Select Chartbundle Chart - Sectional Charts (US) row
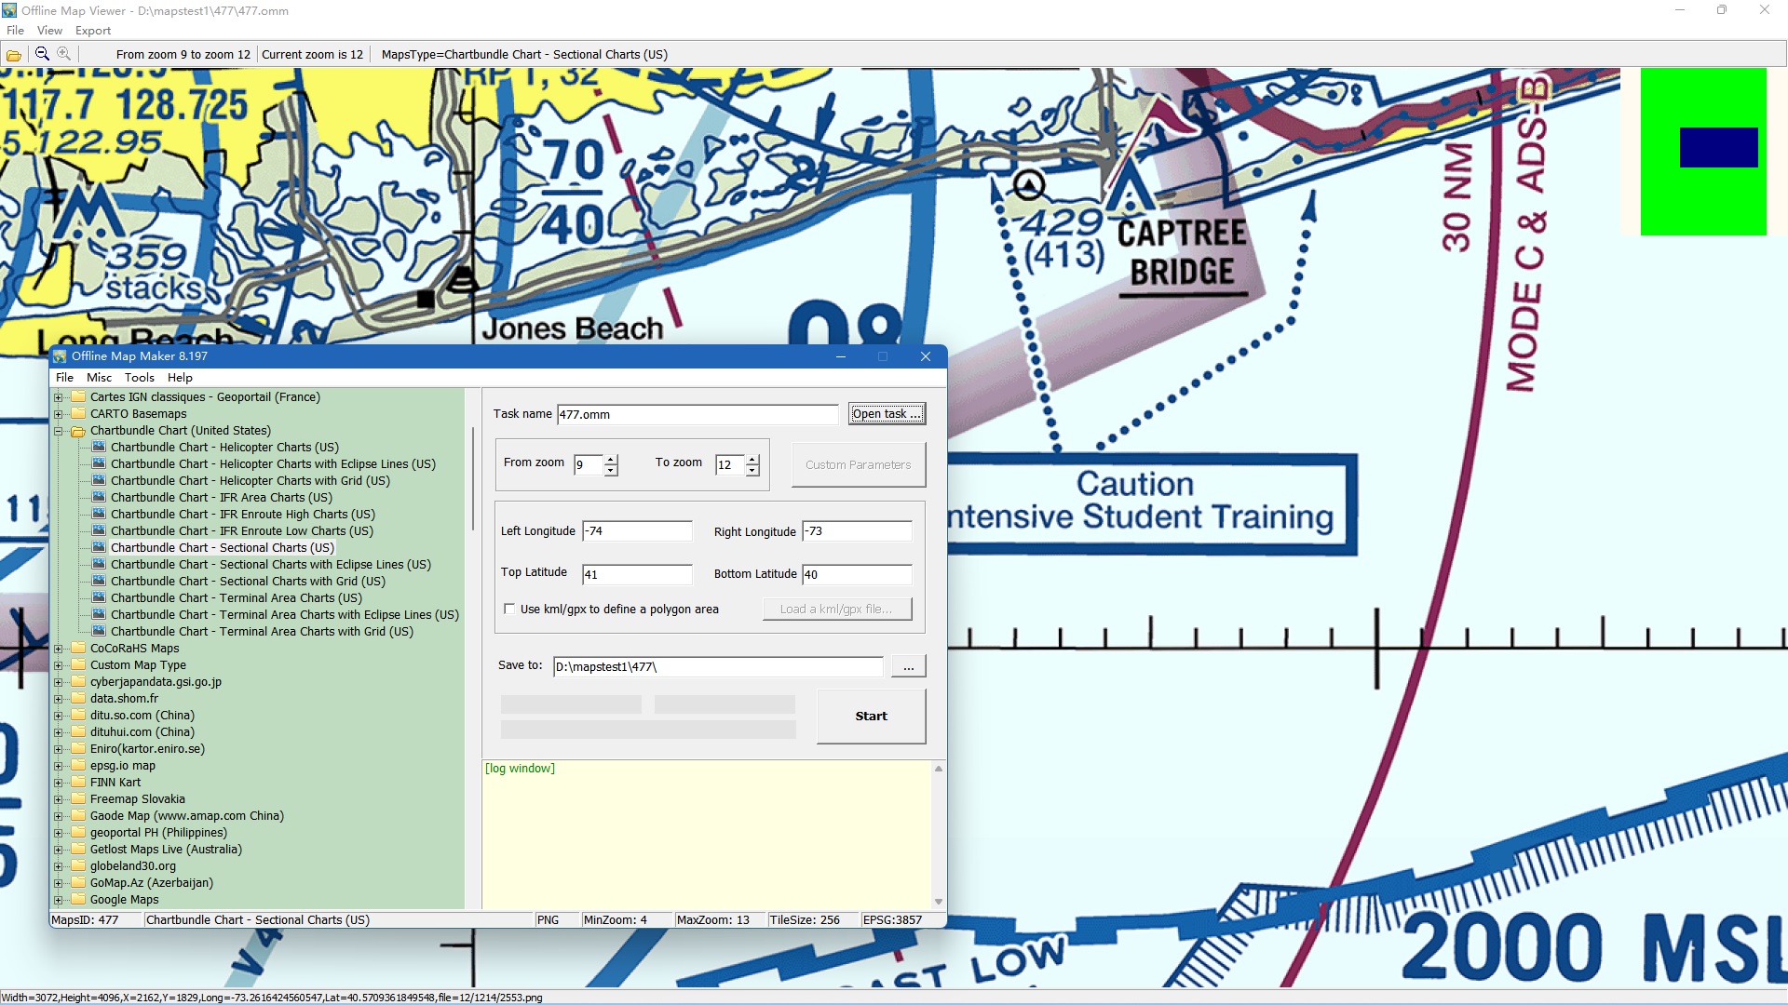 coord(222,547)
